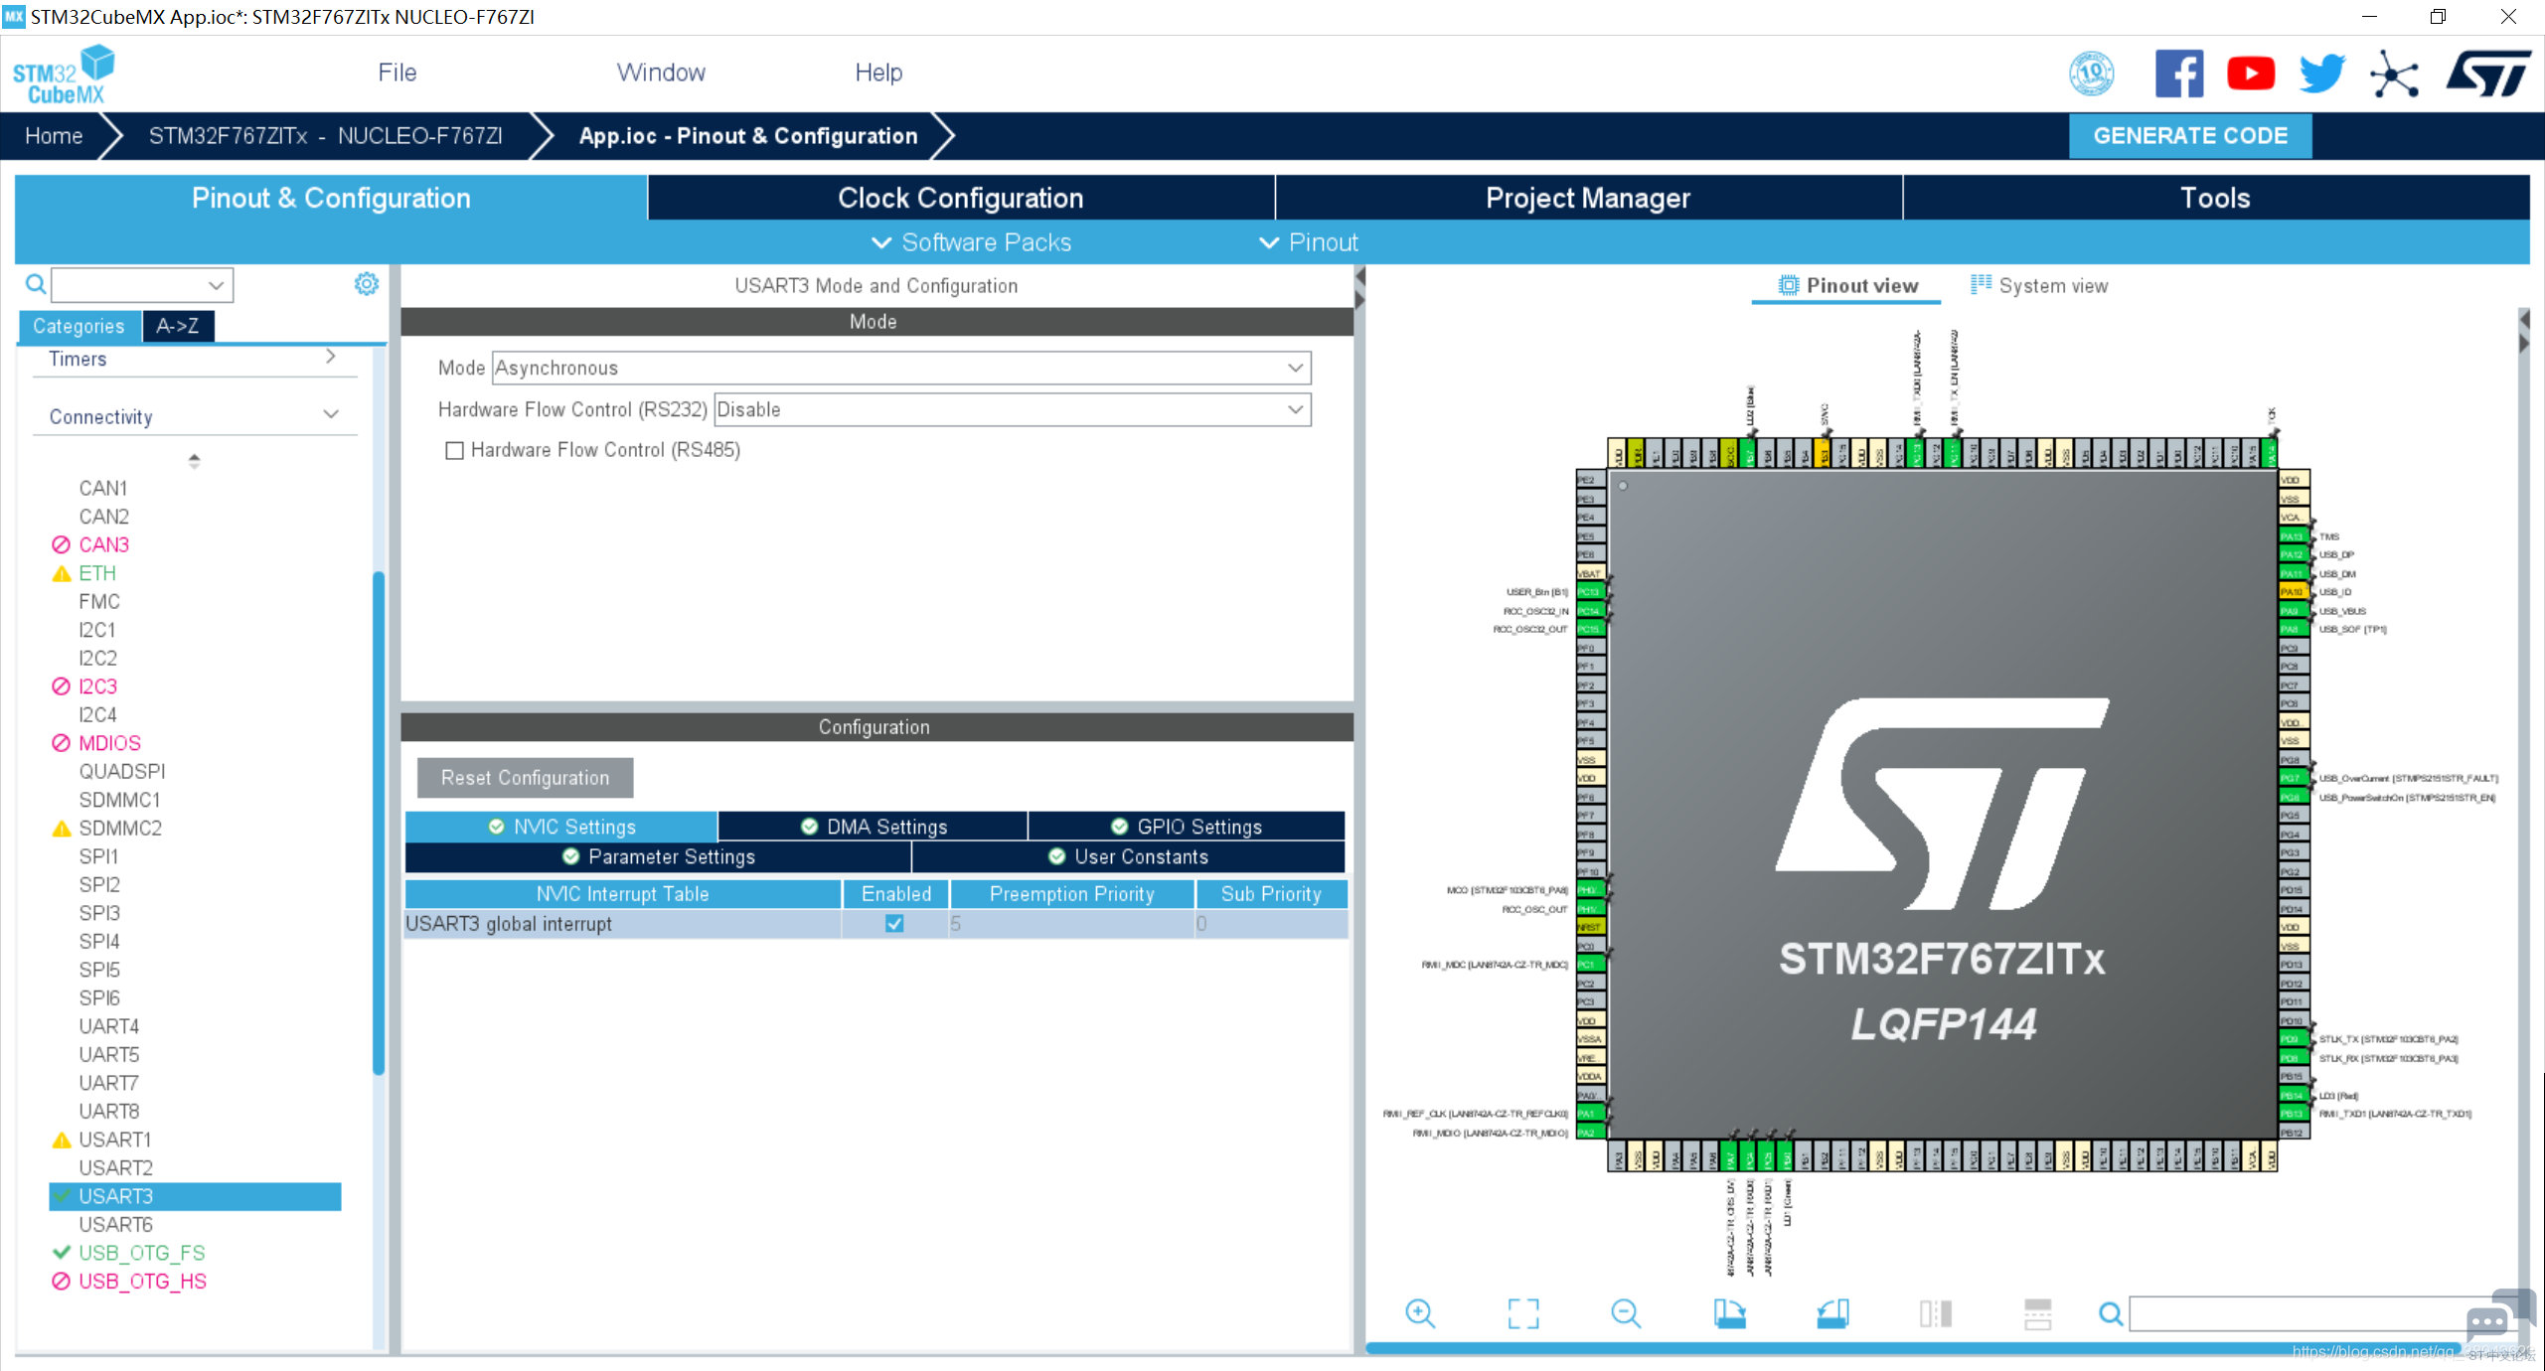Open the YouTube icon in header
This screenshot has height=1371, width=2545.
tap(2251, 74)
